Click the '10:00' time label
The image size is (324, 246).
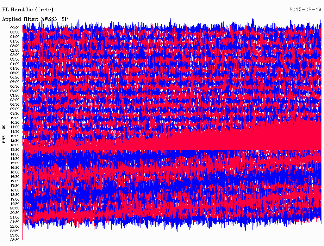click(x=15, y=118)
